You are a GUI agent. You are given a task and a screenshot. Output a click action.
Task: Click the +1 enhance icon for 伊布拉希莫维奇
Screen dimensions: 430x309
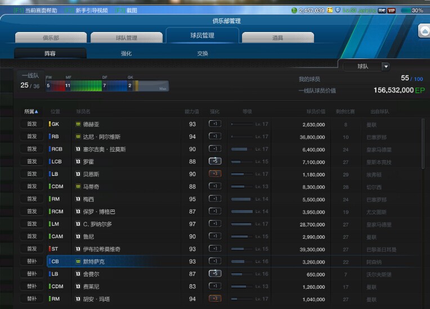coord(215,248)
